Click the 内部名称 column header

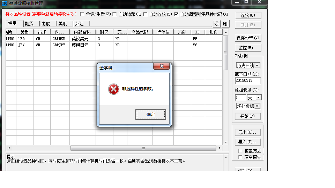[x=83, y=32]
